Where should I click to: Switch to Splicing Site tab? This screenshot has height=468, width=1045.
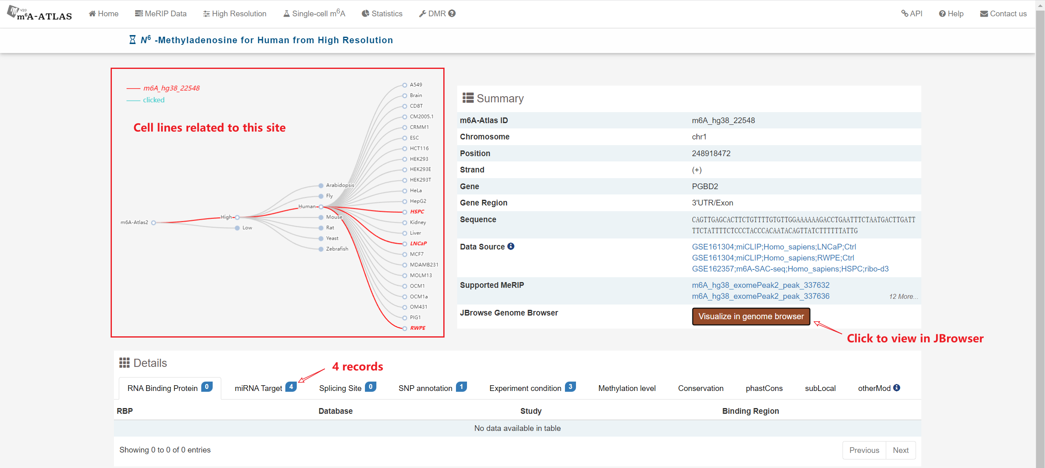(347, 388)
